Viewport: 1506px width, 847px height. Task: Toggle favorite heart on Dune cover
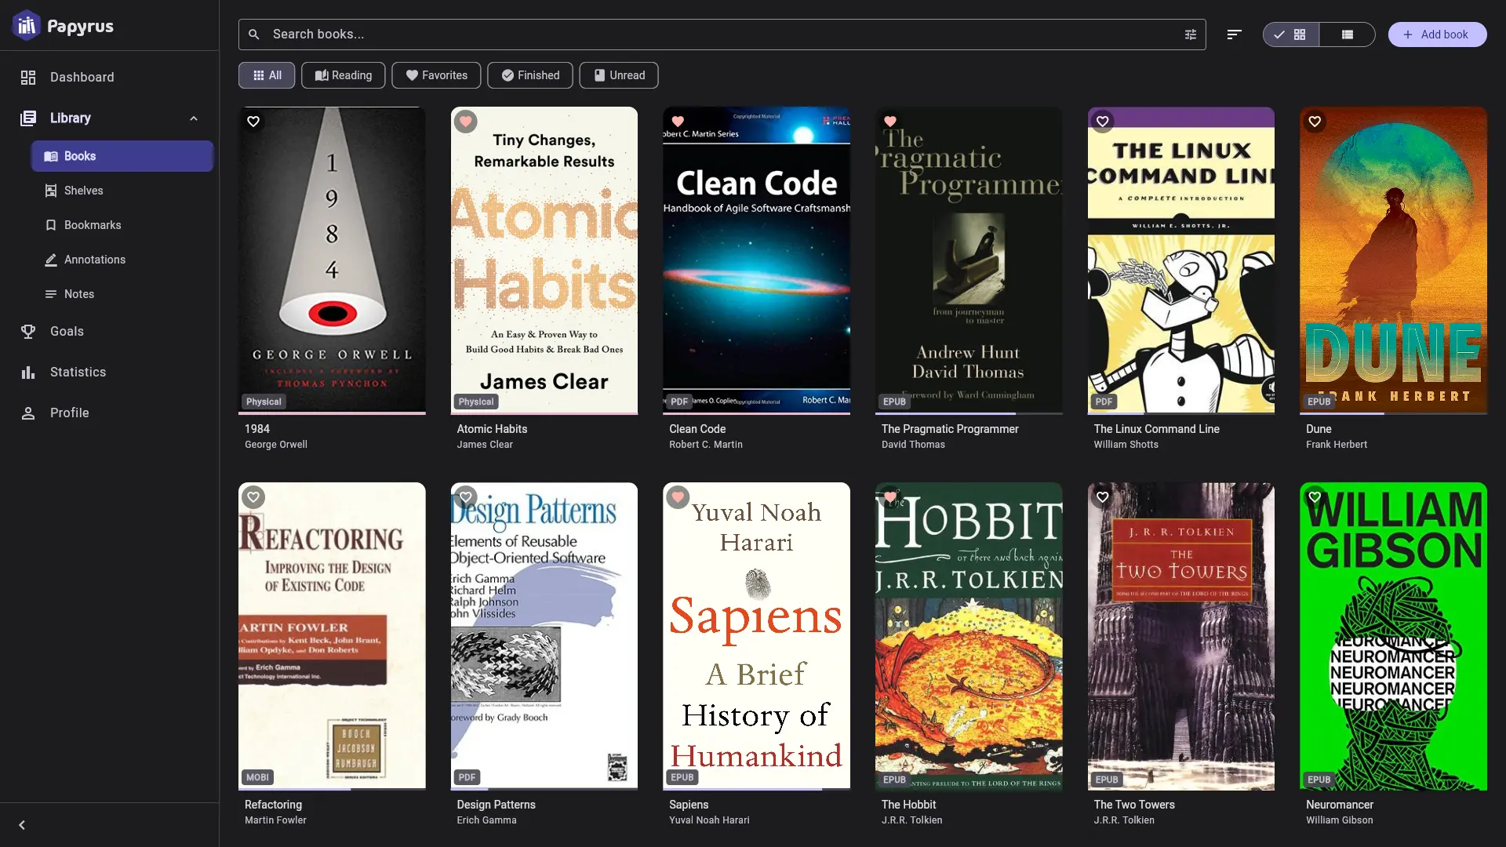coord(1315,122)
